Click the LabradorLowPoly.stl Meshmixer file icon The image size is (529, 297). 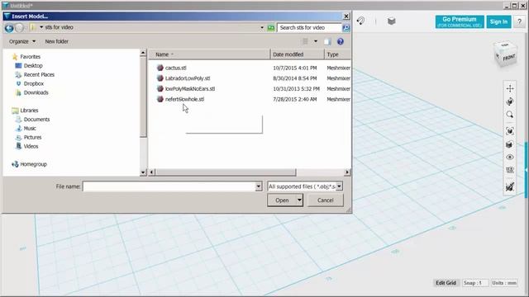pyautogui.click(x=160, y=78)
